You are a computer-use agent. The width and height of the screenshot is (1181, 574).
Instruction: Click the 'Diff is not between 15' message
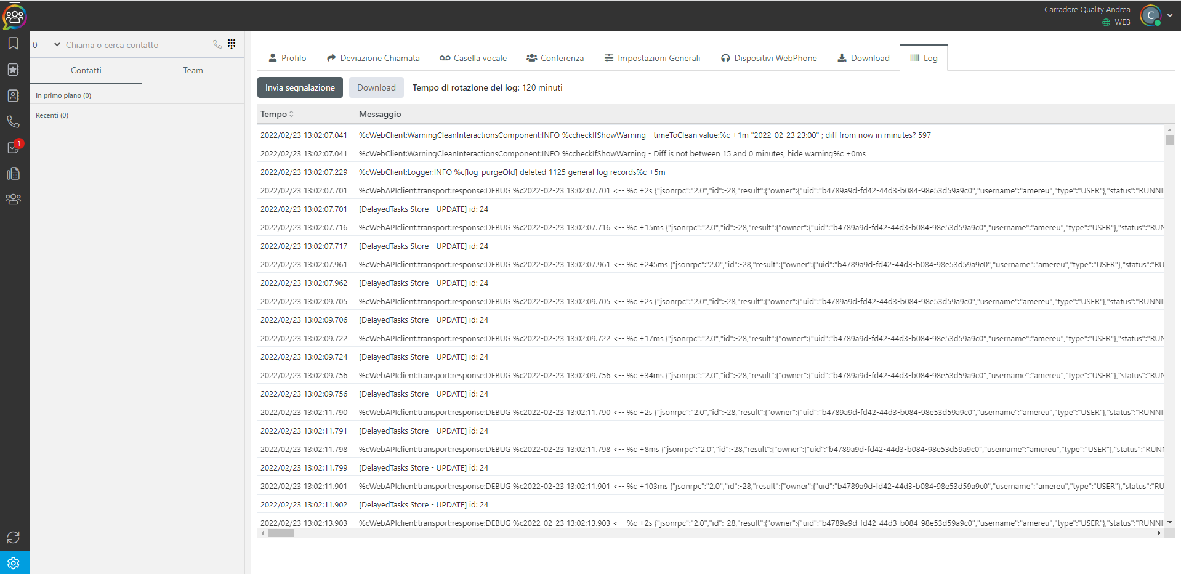[x=612, y=153]
